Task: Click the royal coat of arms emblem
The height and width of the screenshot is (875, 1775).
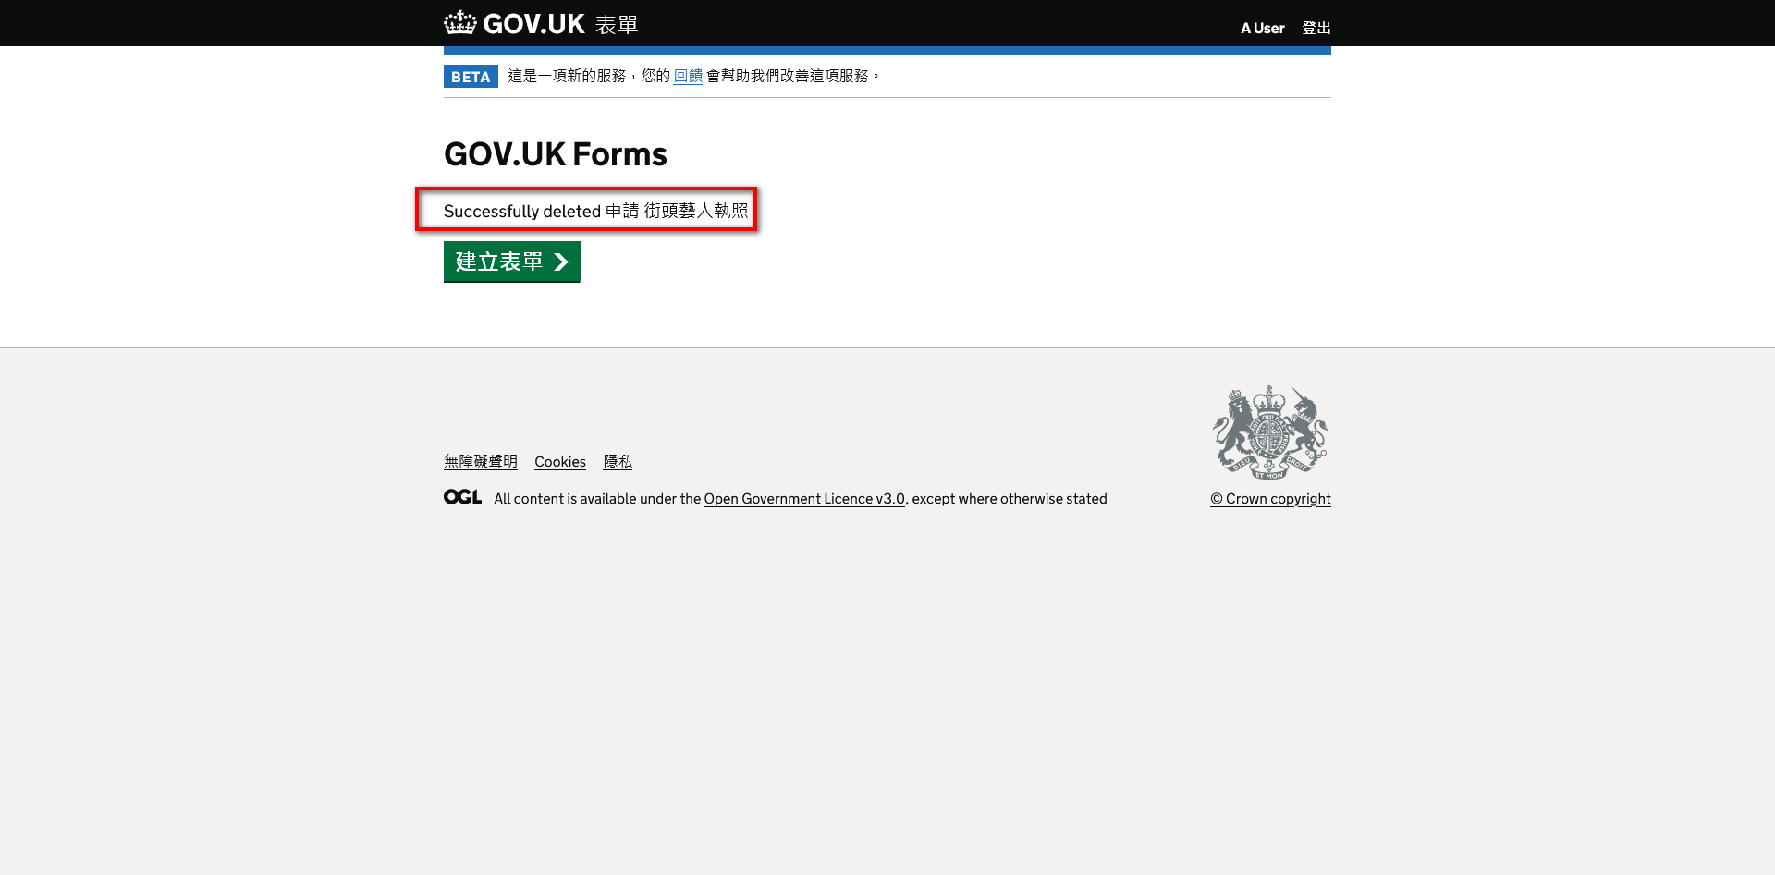Action: click(1269, 432)
